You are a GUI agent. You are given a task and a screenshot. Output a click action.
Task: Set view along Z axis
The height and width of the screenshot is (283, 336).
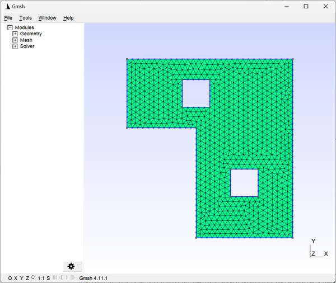[x=27, y=278]
